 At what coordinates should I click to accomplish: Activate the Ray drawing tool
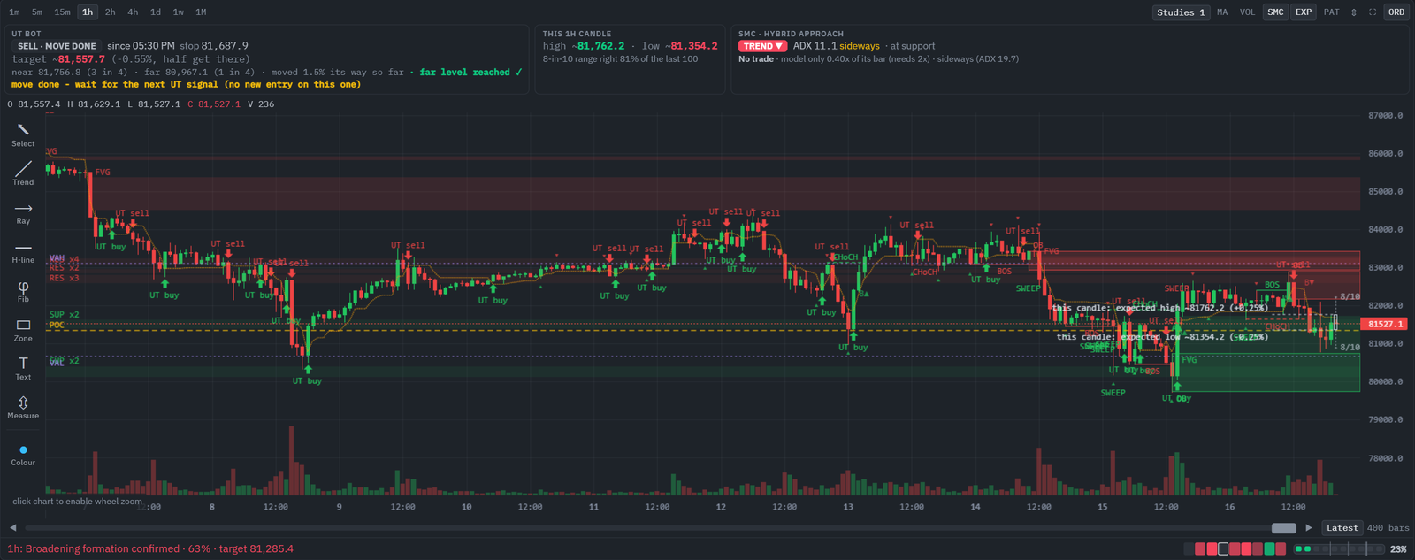click(23, 213)
